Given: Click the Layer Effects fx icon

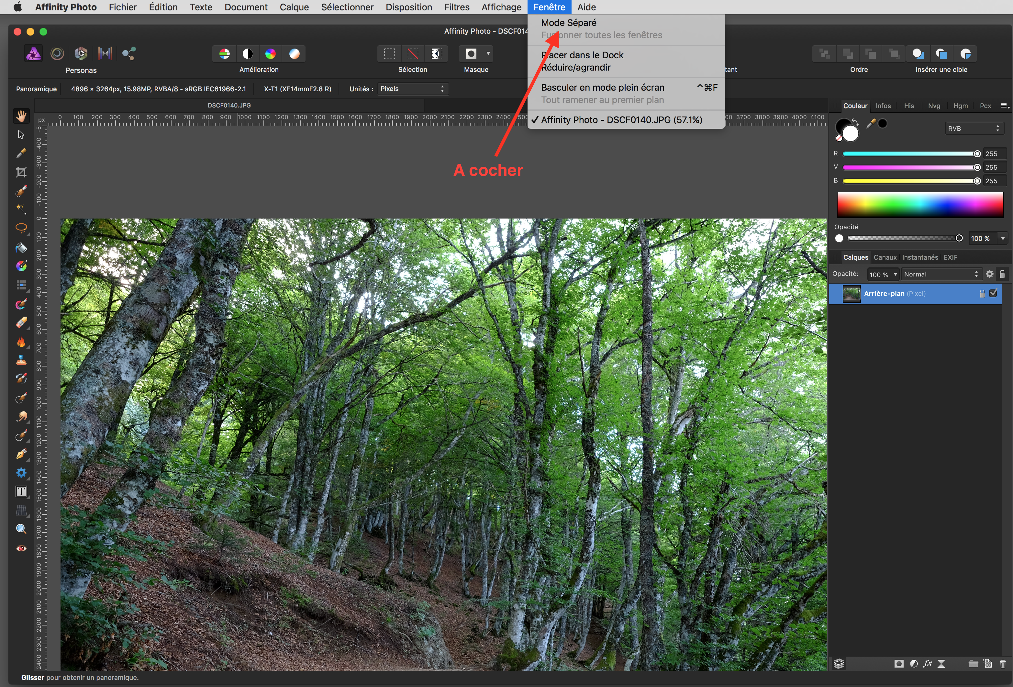Looking at the screenshot, I should (927, 663).
